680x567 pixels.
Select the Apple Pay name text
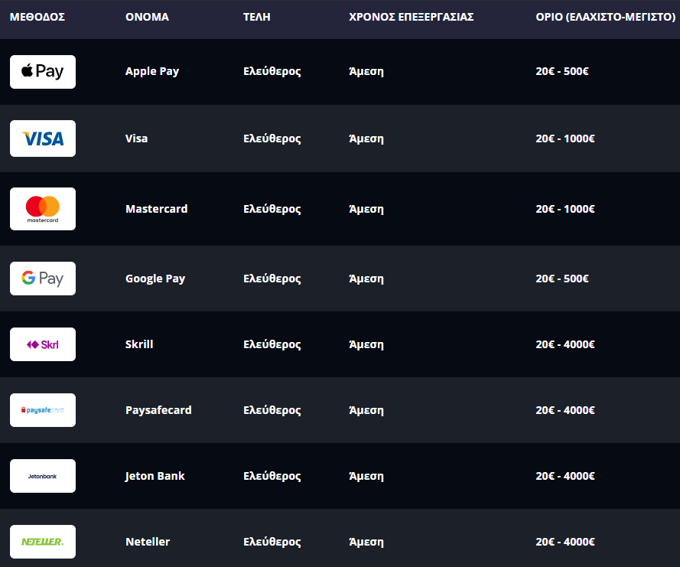(152, 72)
